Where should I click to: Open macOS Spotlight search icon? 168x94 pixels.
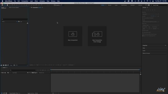(150, 1)
